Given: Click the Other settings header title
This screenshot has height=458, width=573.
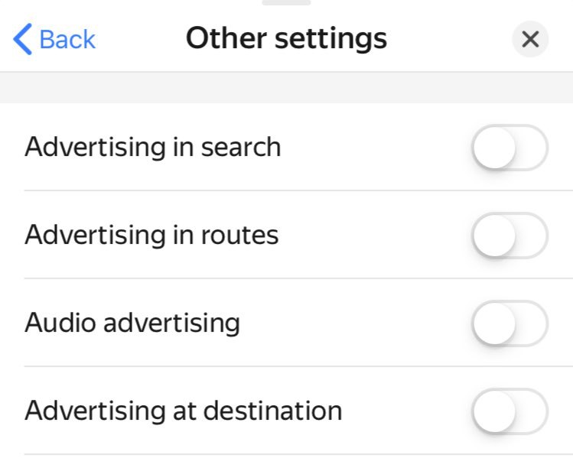Looking at the screenshot, I should coord(286,38).
